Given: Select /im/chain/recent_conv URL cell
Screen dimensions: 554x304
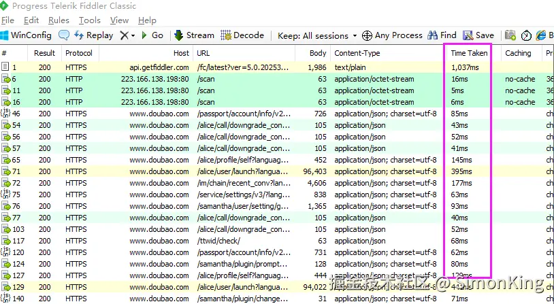Looking at the screenshot, I should tap(244, 183).
